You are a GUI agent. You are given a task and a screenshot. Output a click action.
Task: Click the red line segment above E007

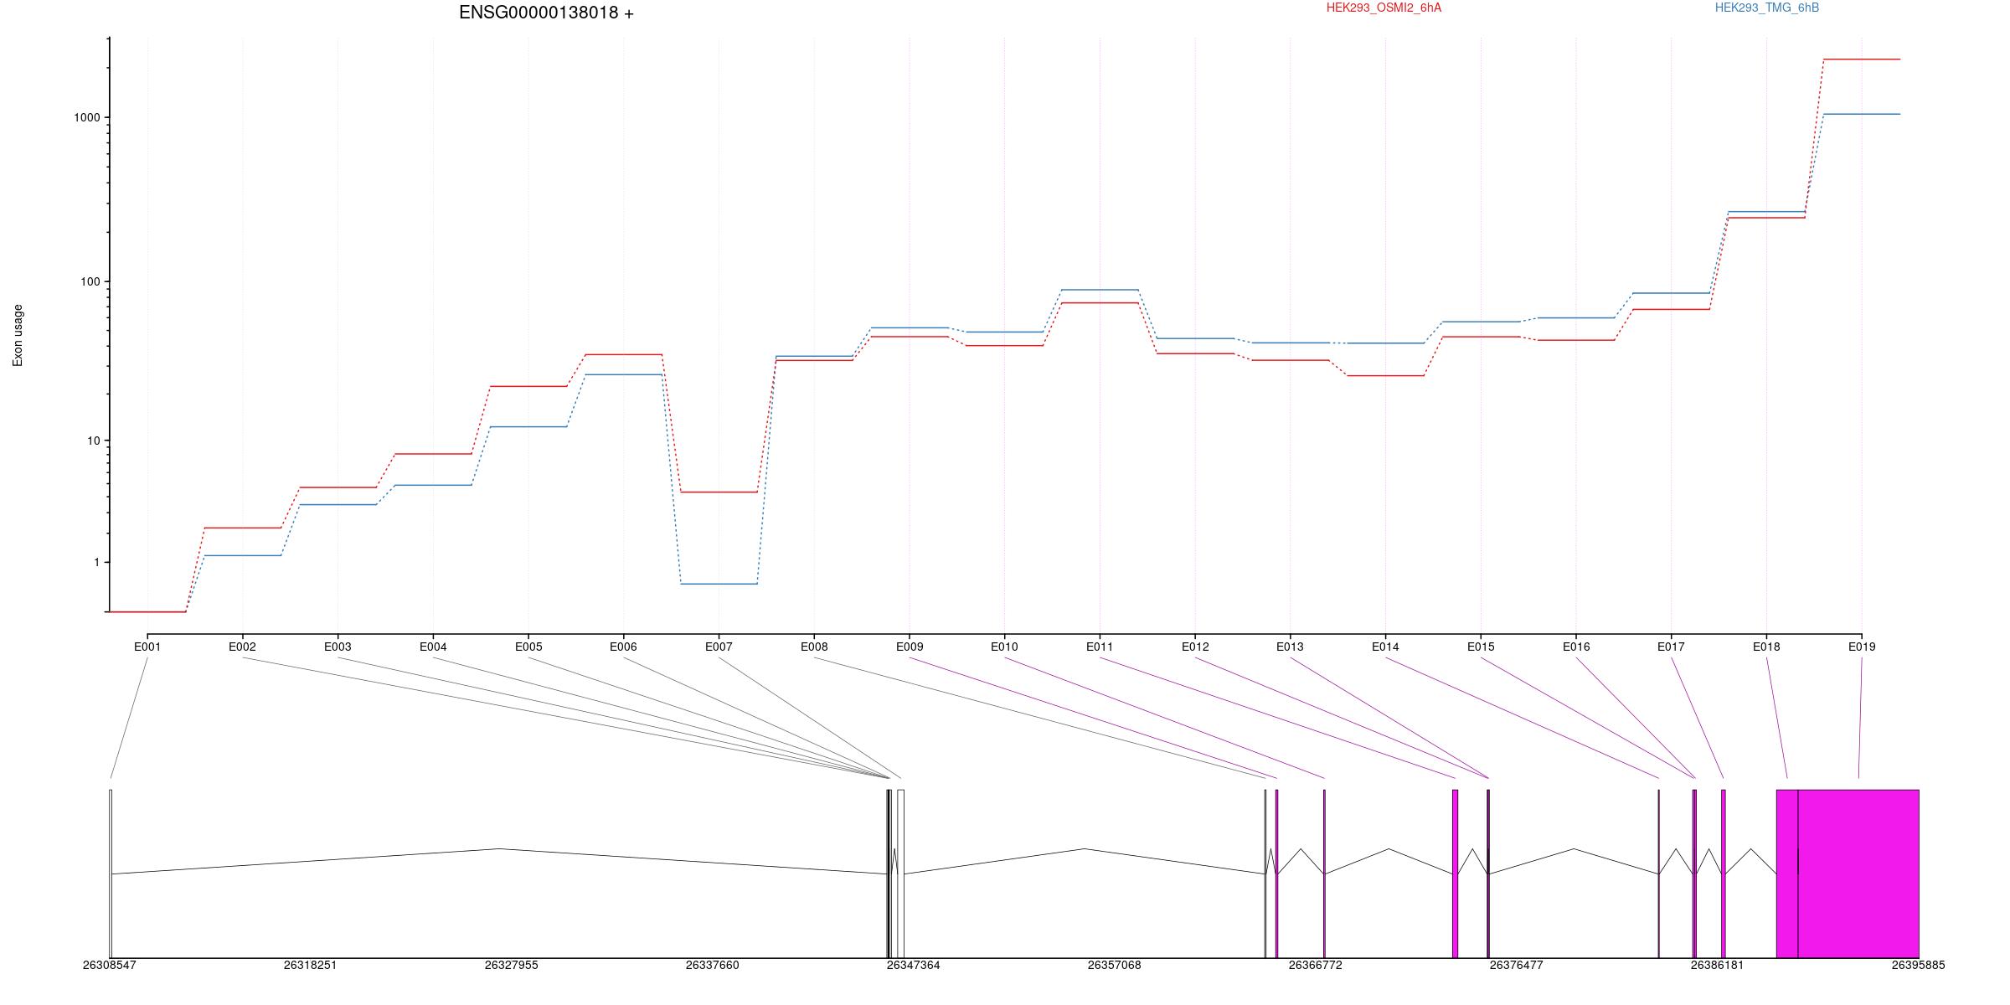pos(719,492)
